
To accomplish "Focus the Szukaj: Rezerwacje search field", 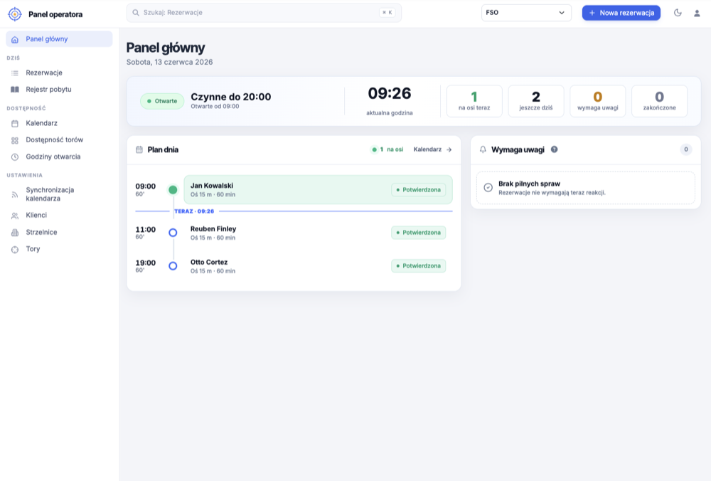I will 264,13.
